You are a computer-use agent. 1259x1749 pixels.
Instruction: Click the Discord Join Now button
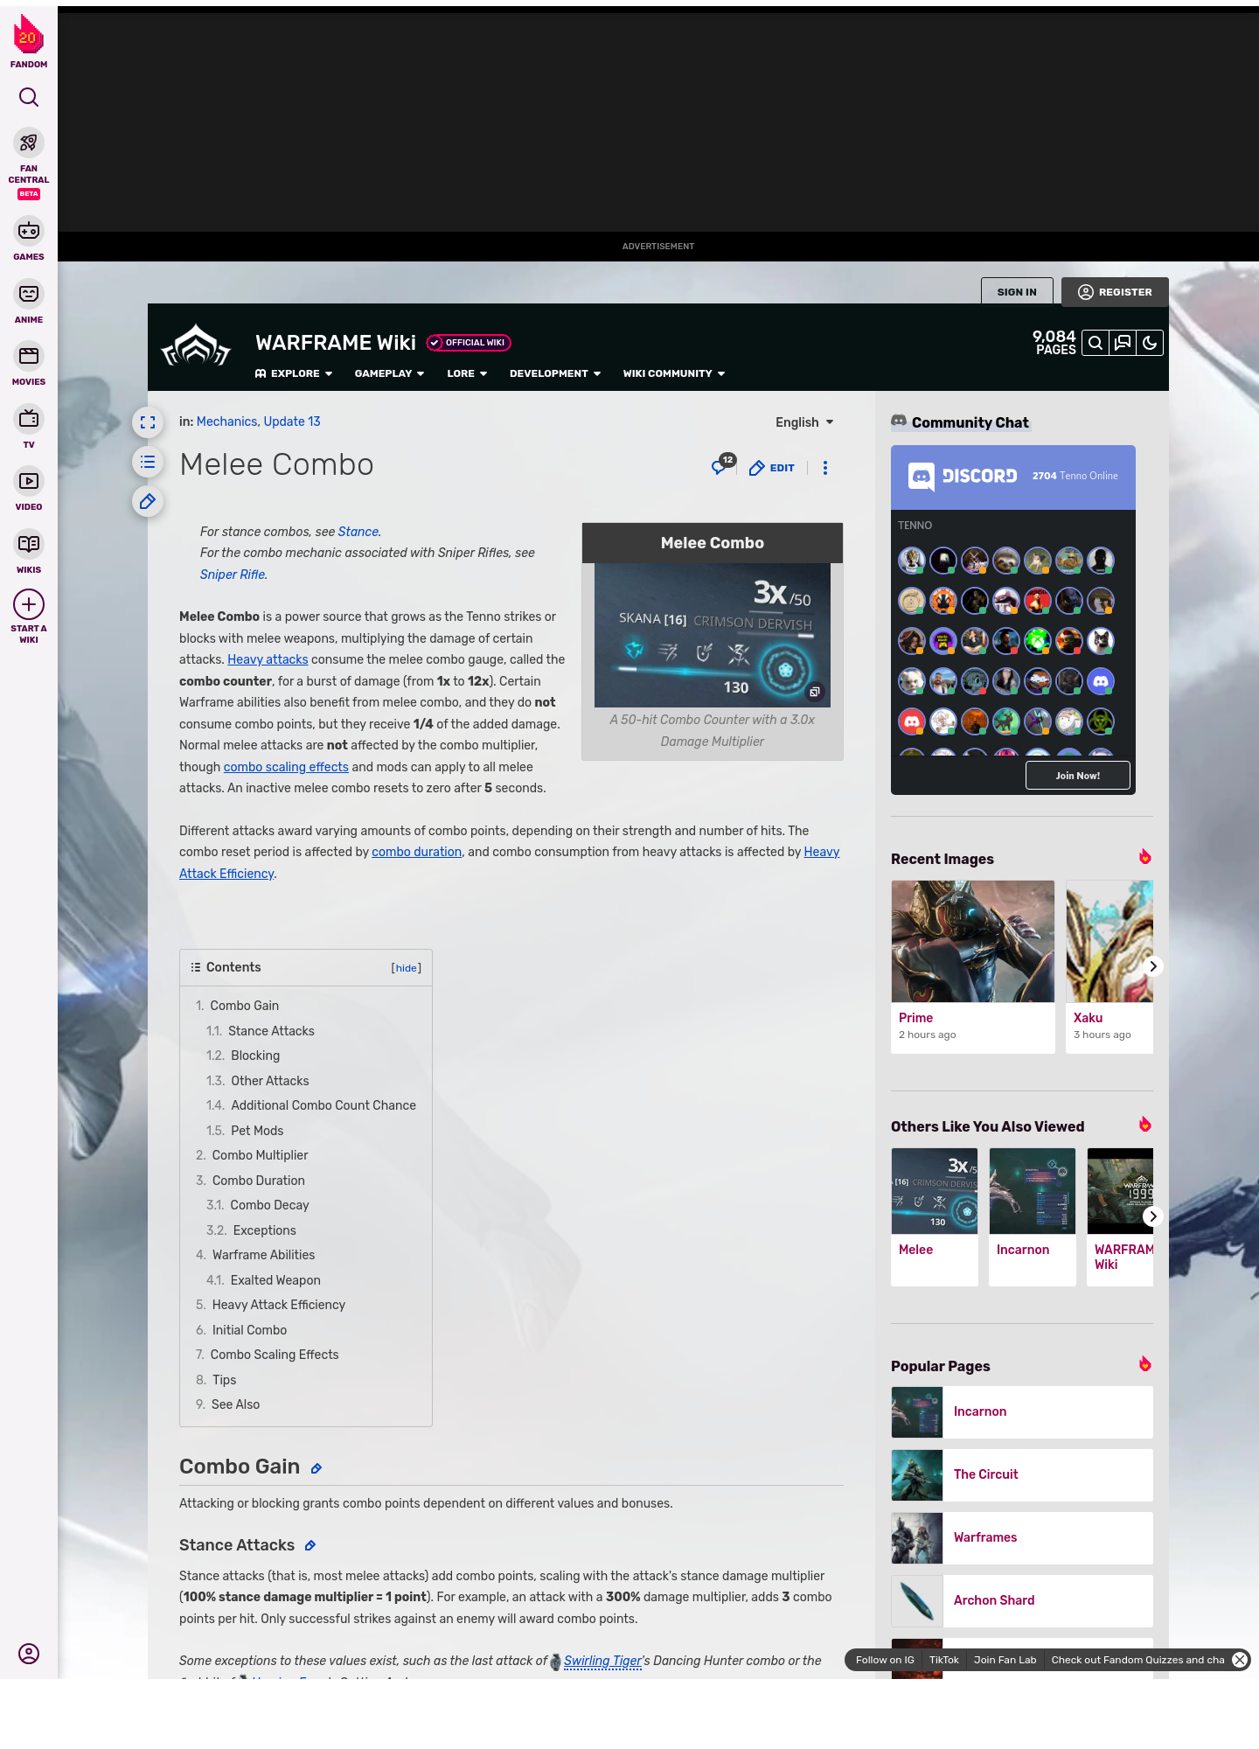click(x=1077, y=776)
